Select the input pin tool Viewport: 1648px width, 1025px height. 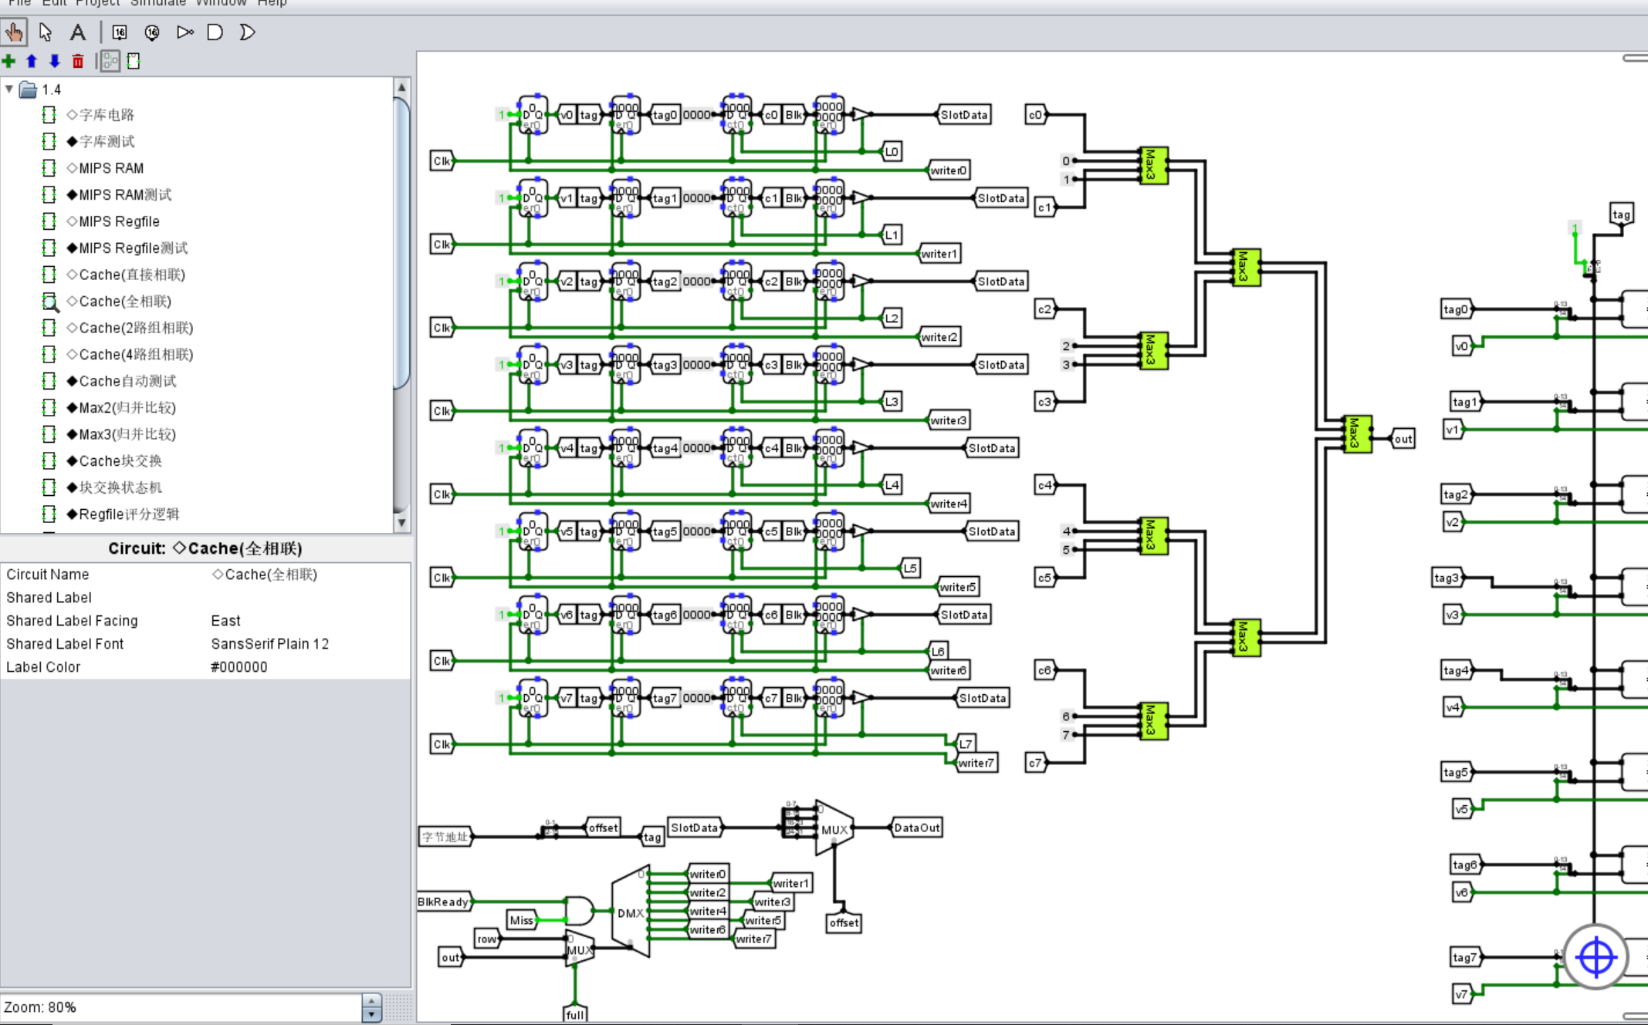pyautogui.click(x=120, y=32)
